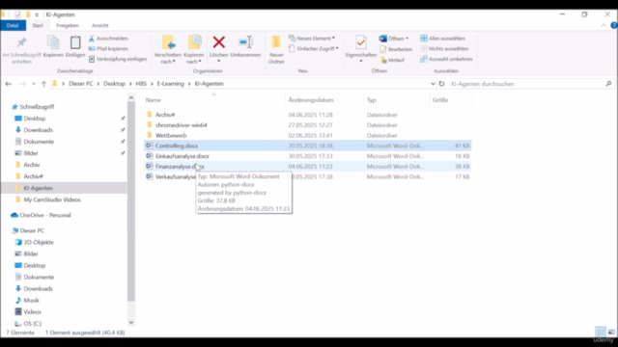Open Musik in navigation pane
The height and width of the screenshot is (347, 618).
[x=31, y=300]
